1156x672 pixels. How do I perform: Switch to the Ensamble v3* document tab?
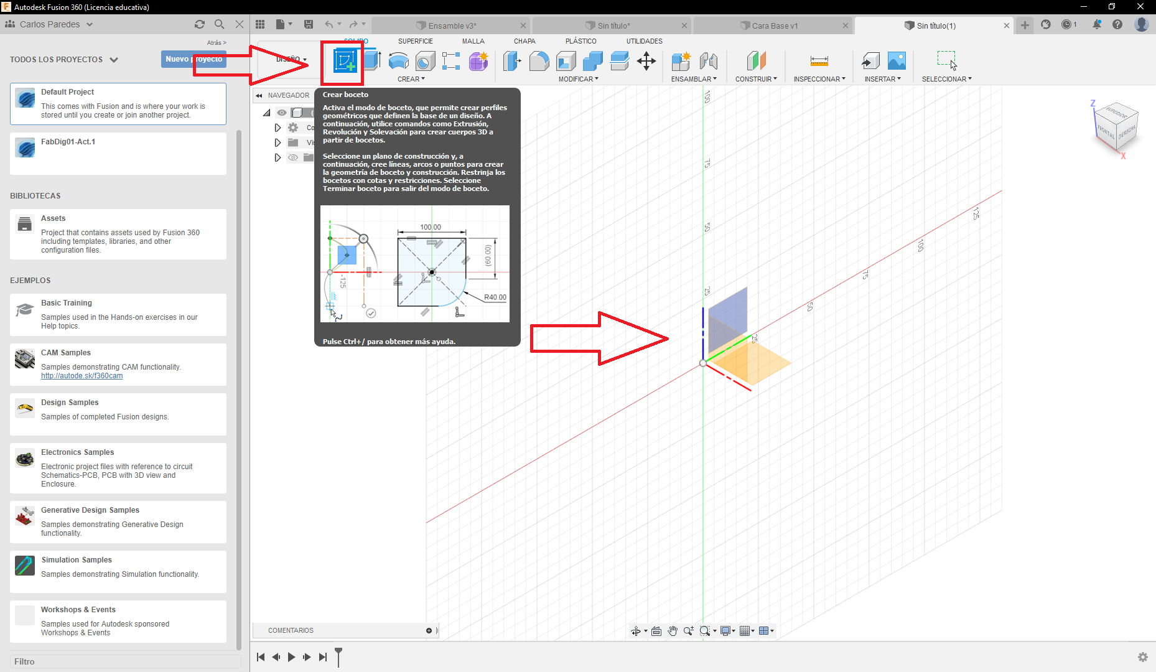[452, 26]
